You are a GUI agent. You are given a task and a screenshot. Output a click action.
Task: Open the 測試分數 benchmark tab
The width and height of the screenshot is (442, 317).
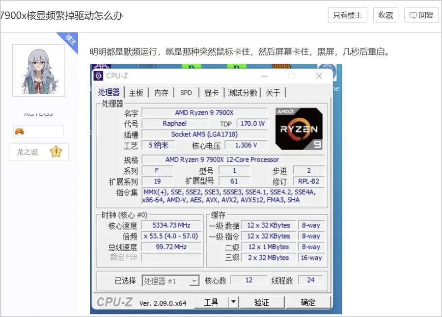click(242, 93)
